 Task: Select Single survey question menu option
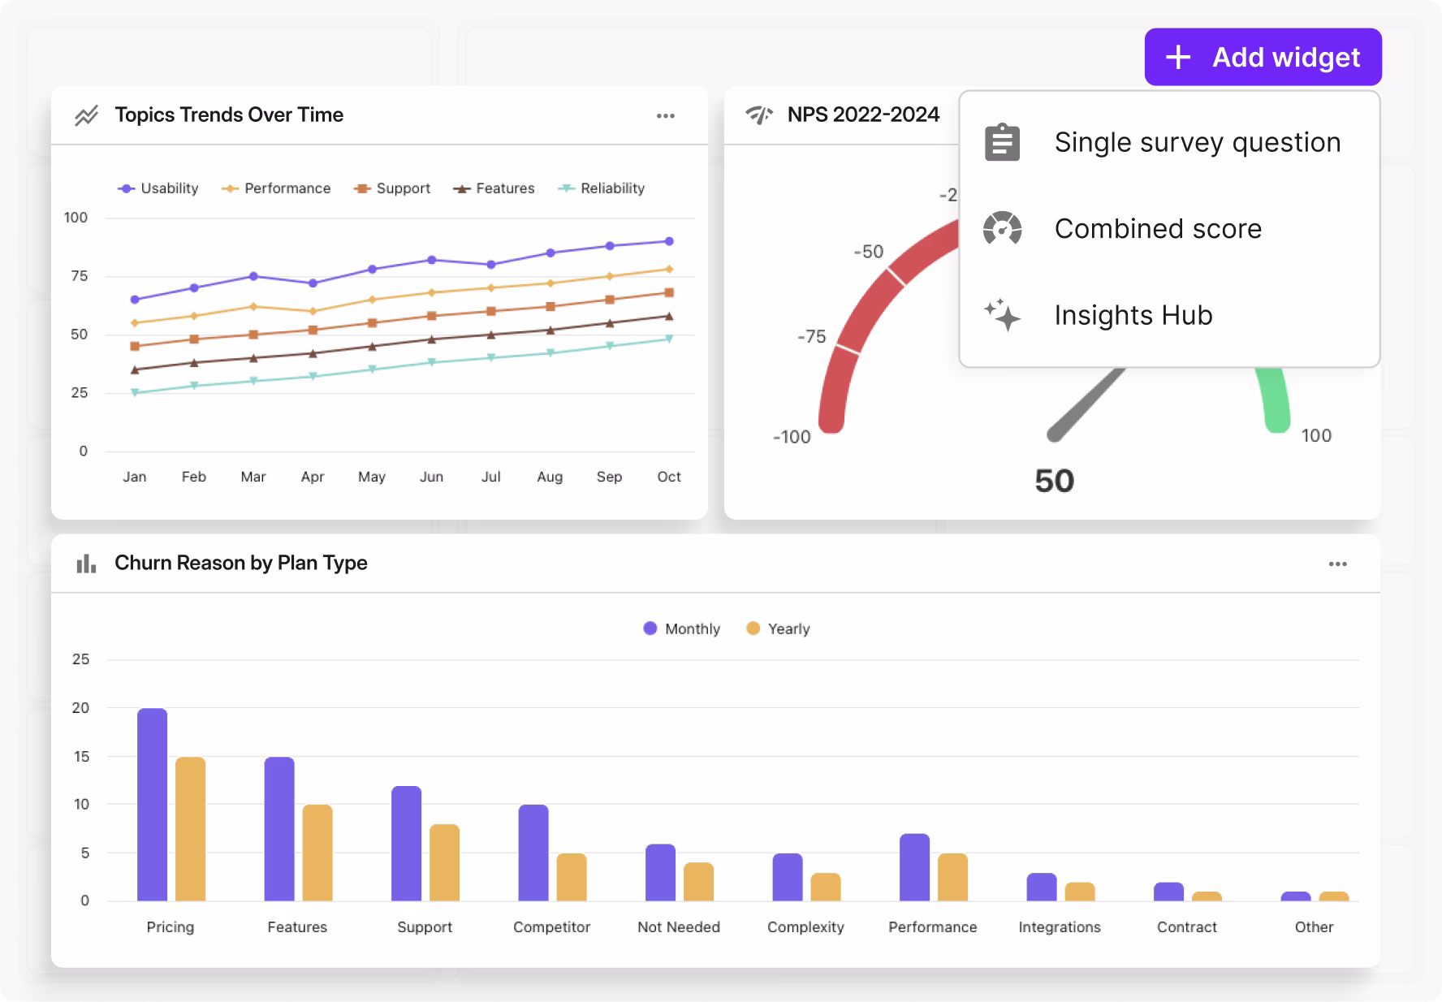(1197, 142)
